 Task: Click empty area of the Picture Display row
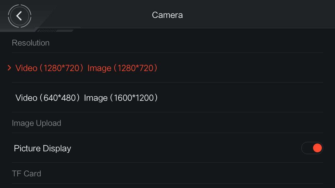pyautogui.click(x=186, y=148)
